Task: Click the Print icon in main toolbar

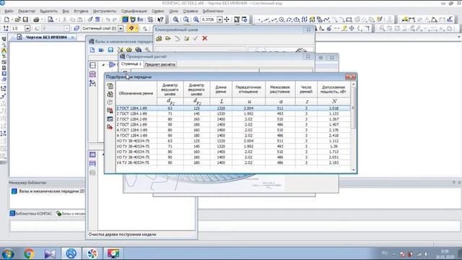Action: [36, 19]
